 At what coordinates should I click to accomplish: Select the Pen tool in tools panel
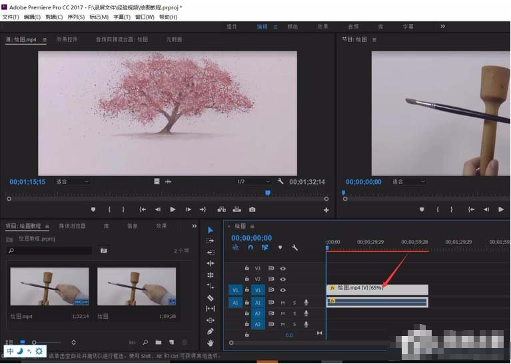(211, 331)
